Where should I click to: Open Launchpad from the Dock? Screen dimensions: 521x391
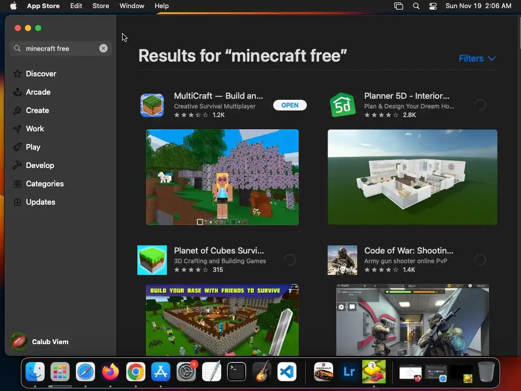pos(60,372)
